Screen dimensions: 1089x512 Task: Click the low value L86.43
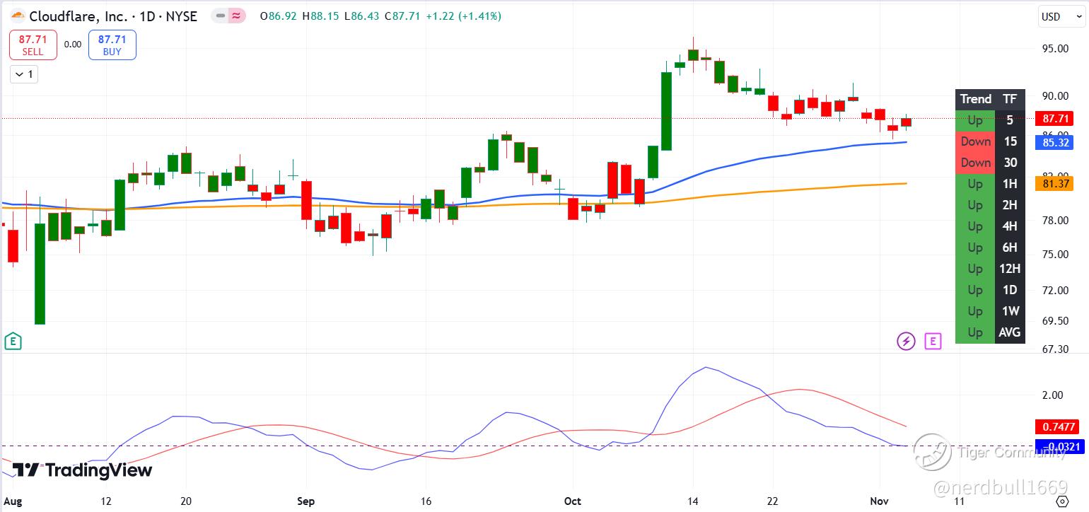(x=361, y=16)
